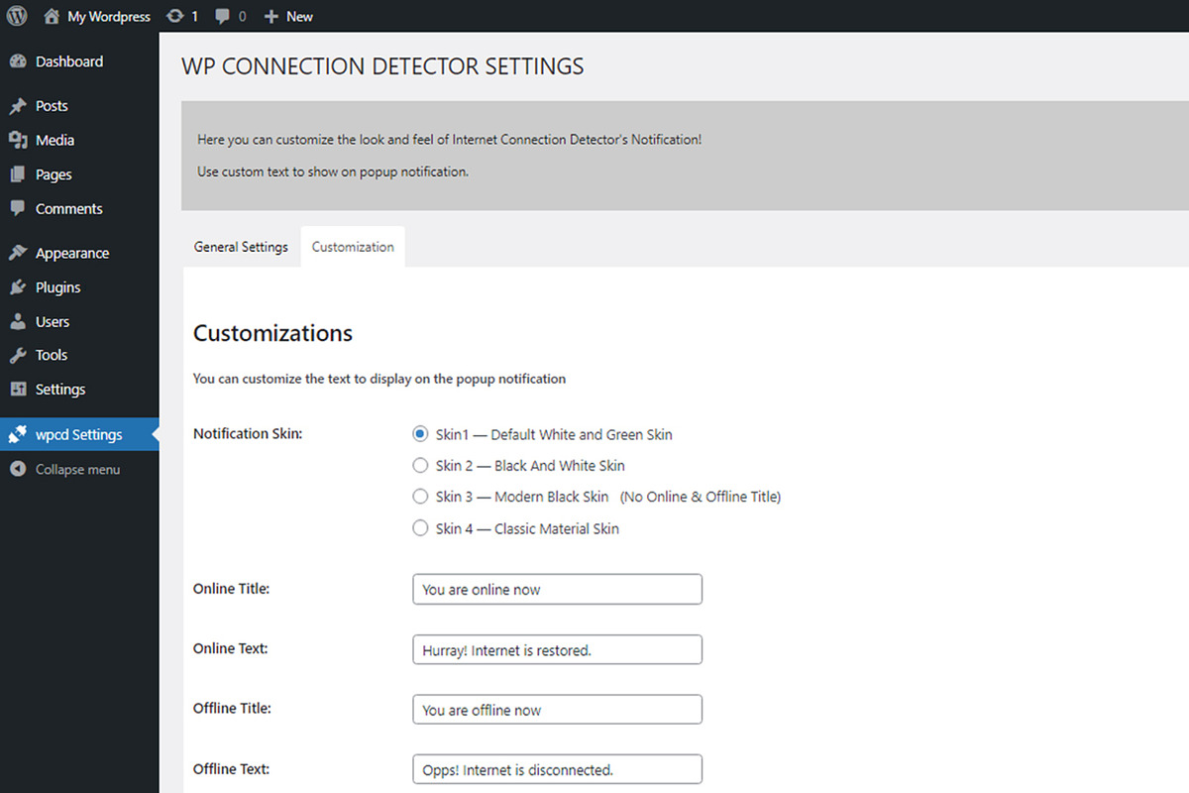Image resolution: width=1189 pixels, height=793 pixels.
Task: Click '(No Online & Offline Title)' note text
Action: tap(701, 497)
